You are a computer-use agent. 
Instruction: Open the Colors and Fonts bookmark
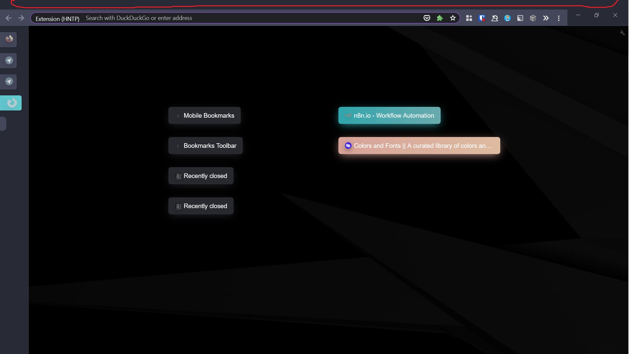pos(419,146)
